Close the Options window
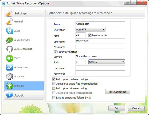 [142, 2]
